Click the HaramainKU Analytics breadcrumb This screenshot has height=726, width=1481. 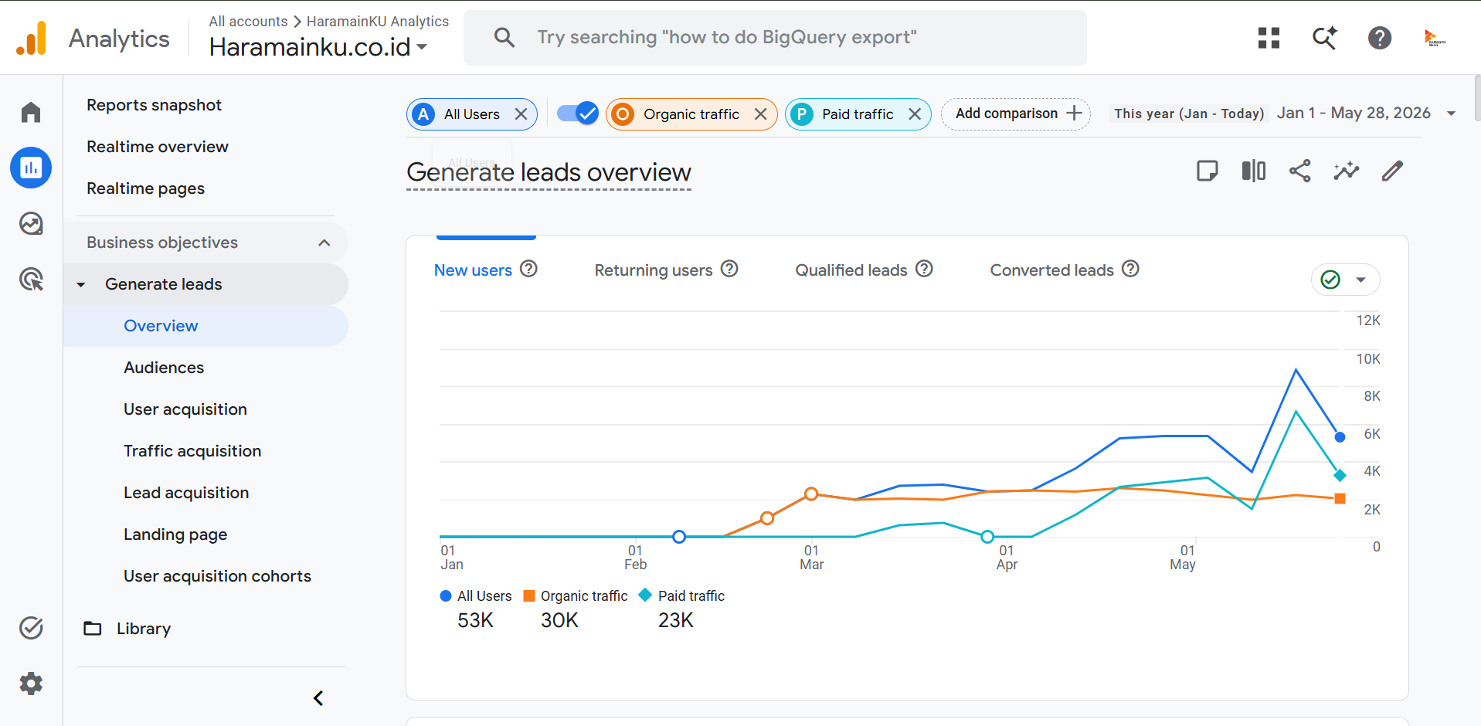pyautogui.click(x=378, y=22)
